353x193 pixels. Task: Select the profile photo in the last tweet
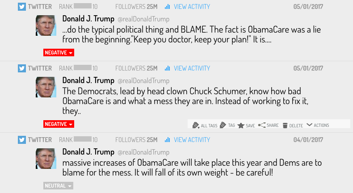tap(46, 159)
